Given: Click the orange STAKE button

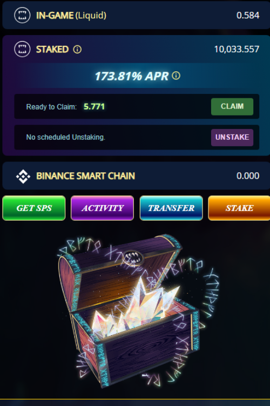Looking at the screenshot, I should point(239,208).
